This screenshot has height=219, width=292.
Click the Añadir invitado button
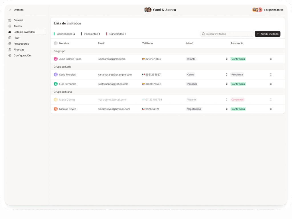coord(267,34)
